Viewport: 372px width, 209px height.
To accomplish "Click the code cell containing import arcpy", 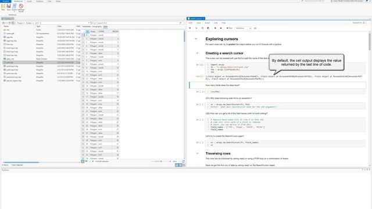I will (x=285, y=69).
